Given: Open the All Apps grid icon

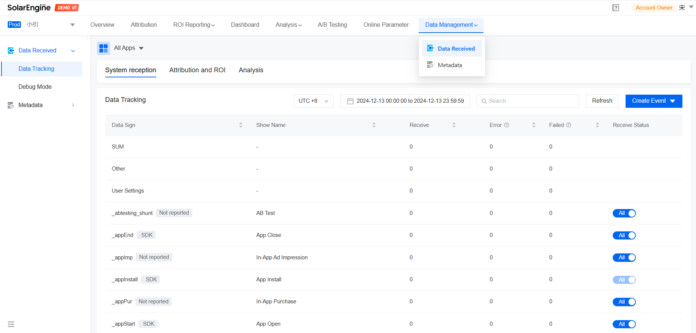Looking at the screenshot, I should coord(103,48).
